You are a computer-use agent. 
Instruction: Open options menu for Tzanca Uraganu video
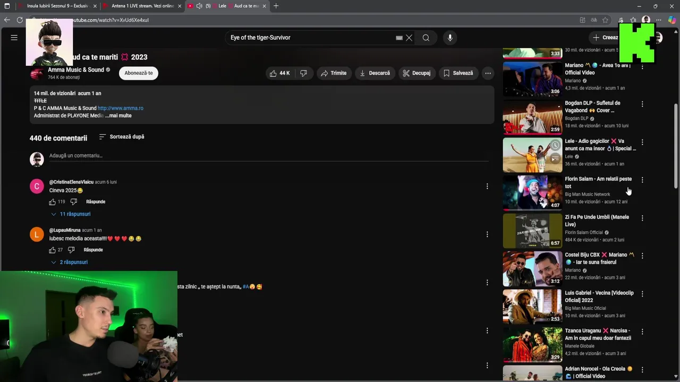pyautogui.click(x=642, y=332)
